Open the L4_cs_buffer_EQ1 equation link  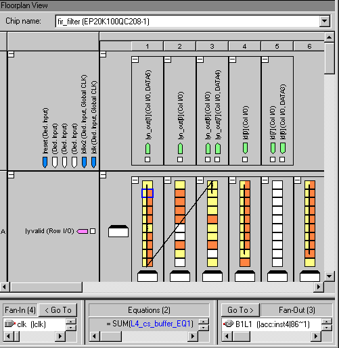click(x=160, y=324)
